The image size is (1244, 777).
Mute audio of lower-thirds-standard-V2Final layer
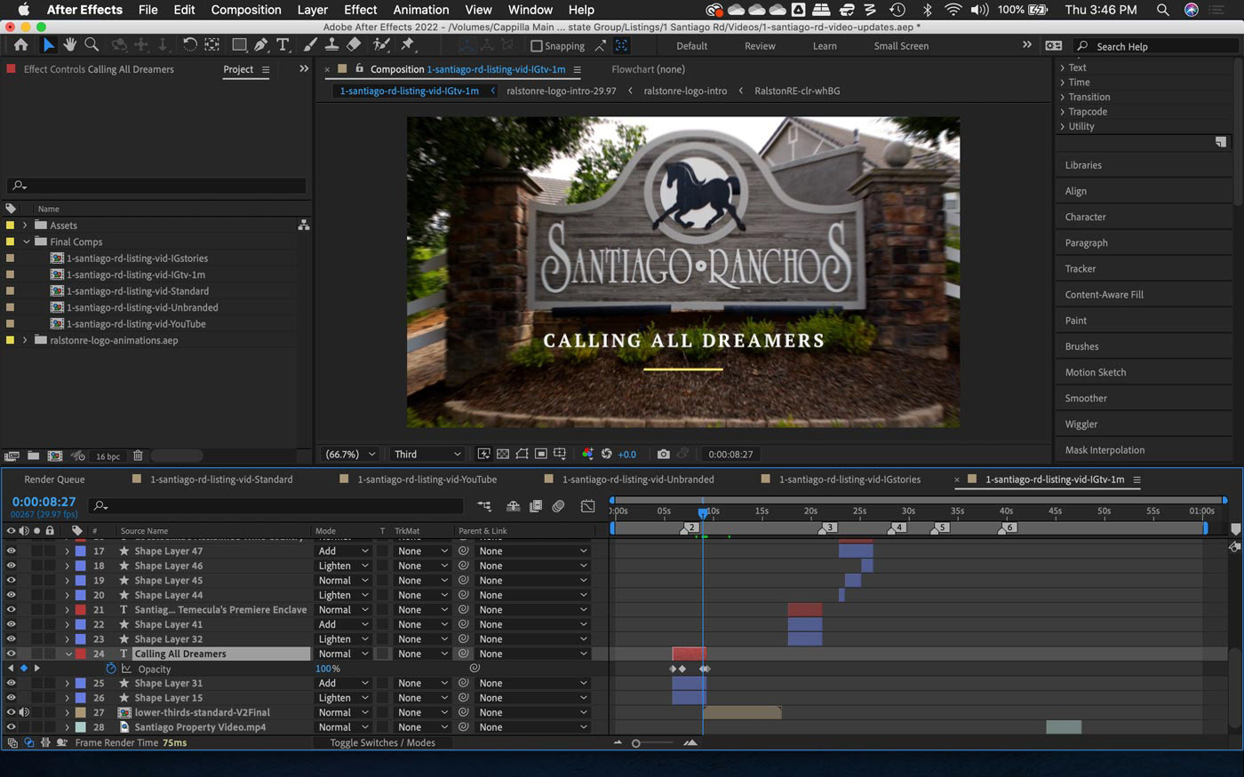[24, 712]
